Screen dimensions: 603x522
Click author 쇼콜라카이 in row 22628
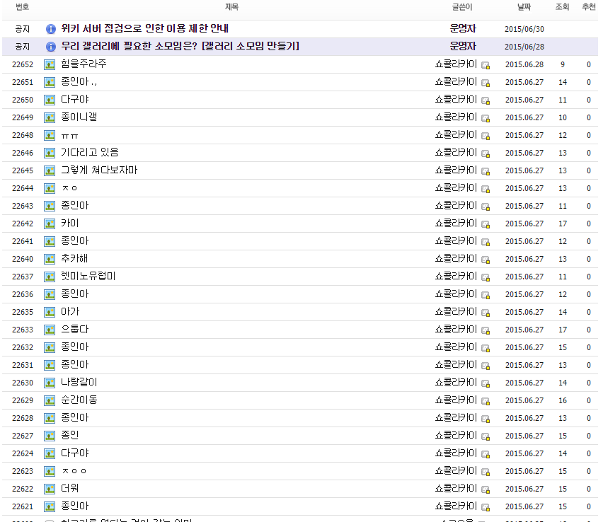pyautogui.click(x=456, y=417)
